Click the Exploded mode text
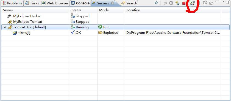The width and height of the screenshot is (231, 101). point(111,33)
